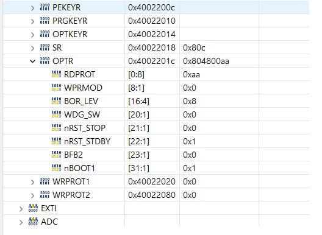Image resolution: width=322 pixels, height=235 pixels.
Task: Select the ADC peripheral name
Action: 49,222
